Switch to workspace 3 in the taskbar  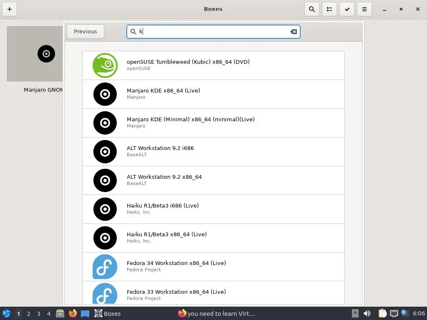click(x=39, y=314)
